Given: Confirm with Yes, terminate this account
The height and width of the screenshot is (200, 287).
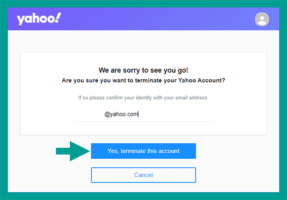Looking at the screenshot, I should pos(143,151).
